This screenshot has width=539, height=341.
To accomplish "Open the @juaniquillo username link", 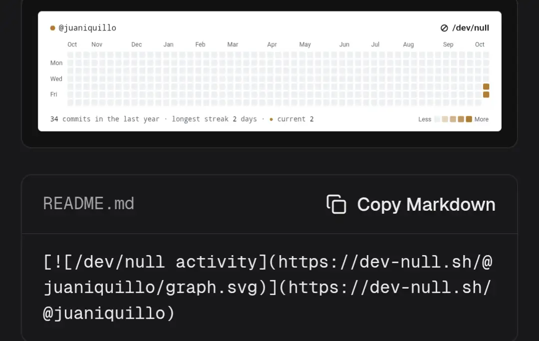I will 87,28.
